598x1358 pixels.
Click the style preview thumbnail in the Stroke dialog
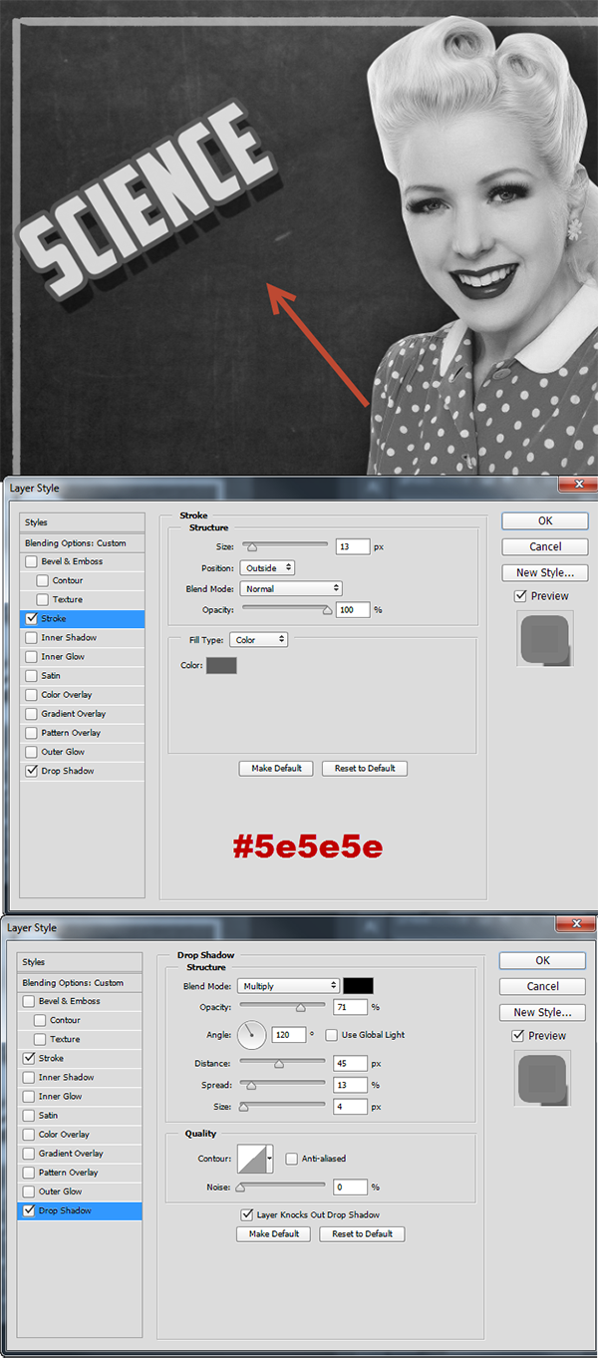coord(544,639)
